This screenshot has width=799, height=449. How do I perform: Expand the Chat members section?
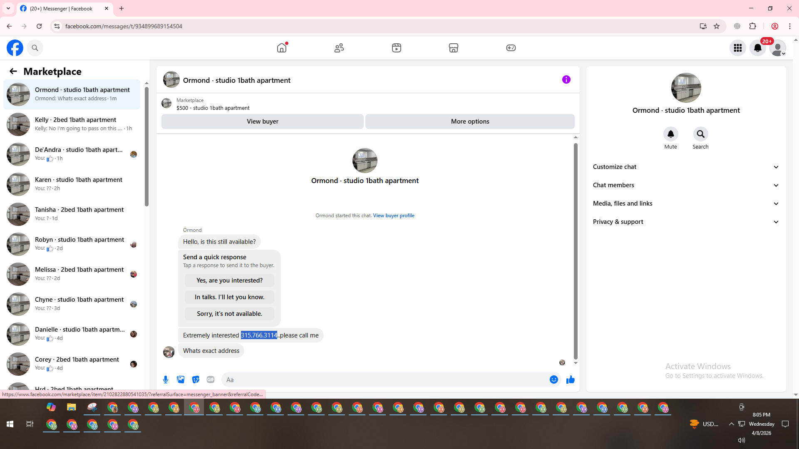tap(686, 185)
